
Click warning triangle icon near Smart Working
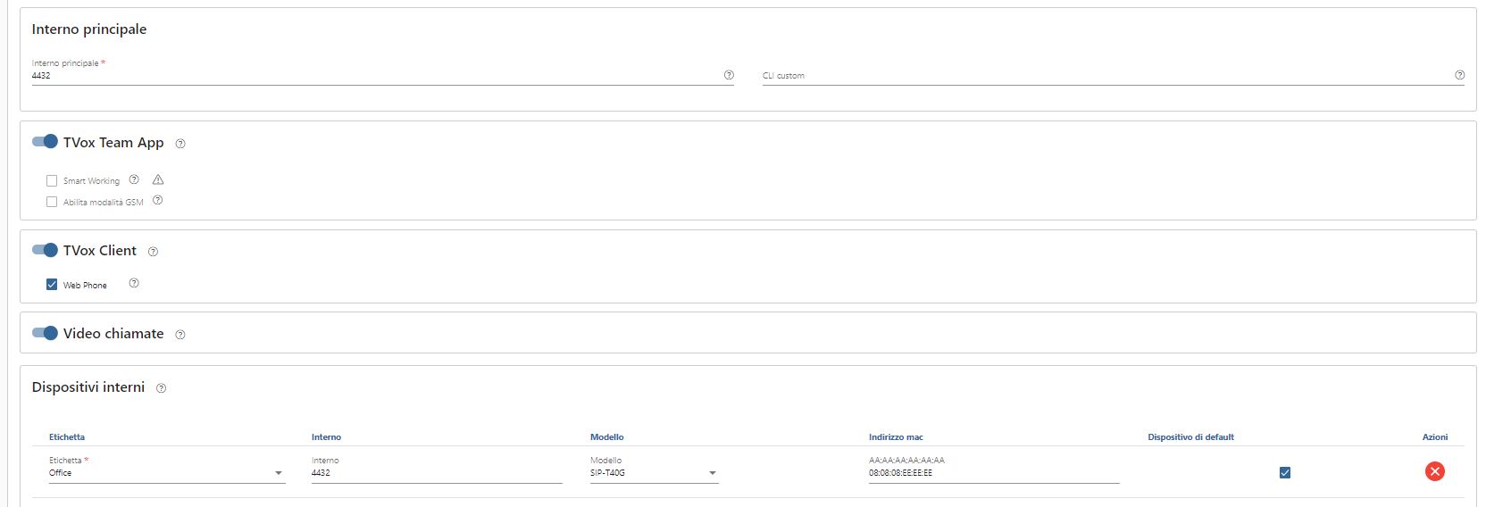pyautogui.click(x=158, y=179)
